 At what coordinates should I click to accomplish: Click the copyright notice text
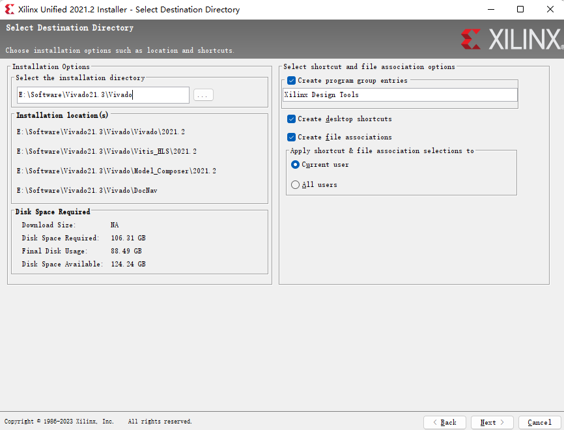(98, 422)
